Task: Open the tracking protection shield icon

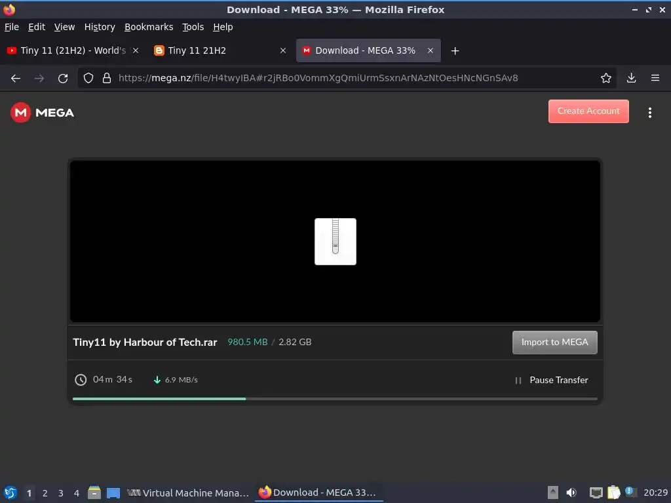Action: tap(88, 78)
